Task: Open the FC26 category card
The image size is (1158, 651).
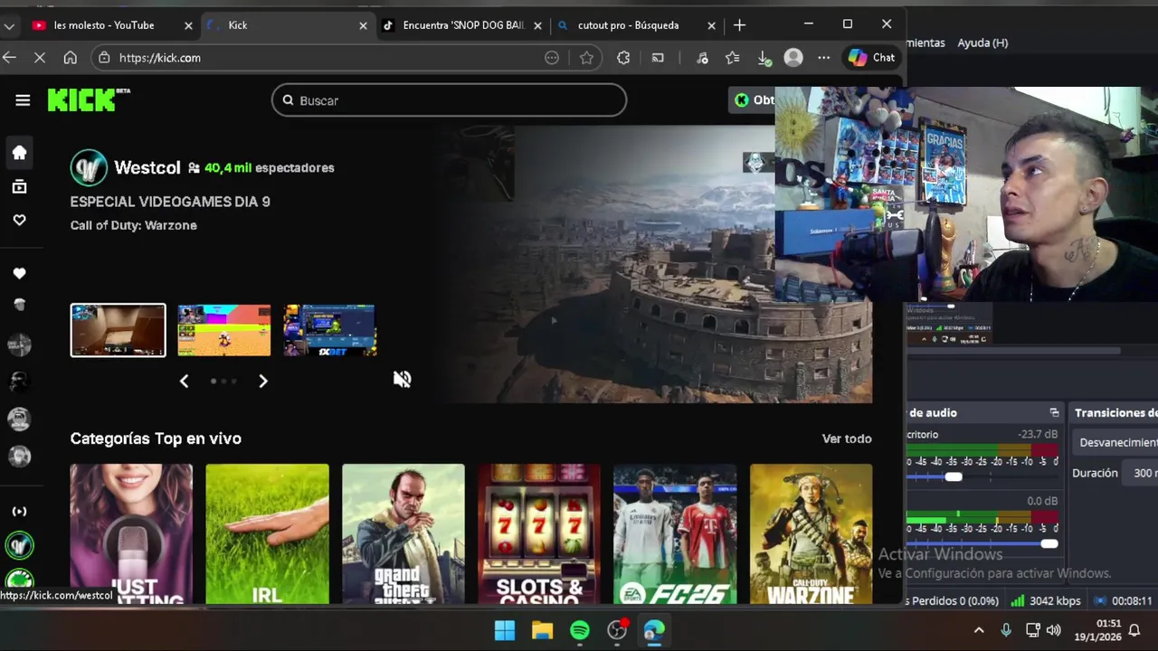Action: (x=675, y=533)
